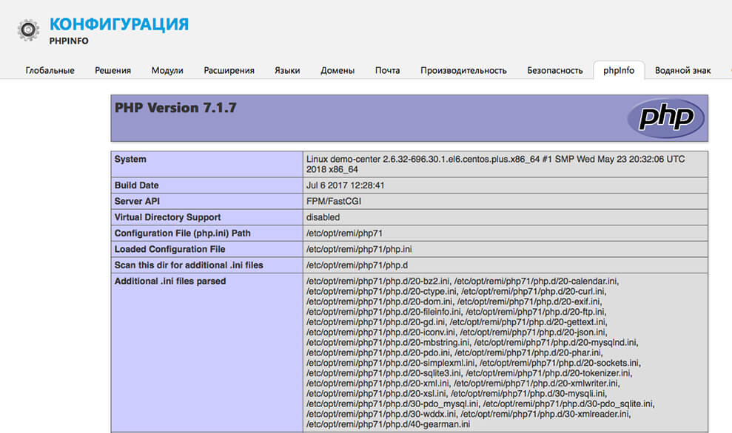Click the /etc/opt/remi/php71 path value
The image size is (732, 433).
(344, 233)
